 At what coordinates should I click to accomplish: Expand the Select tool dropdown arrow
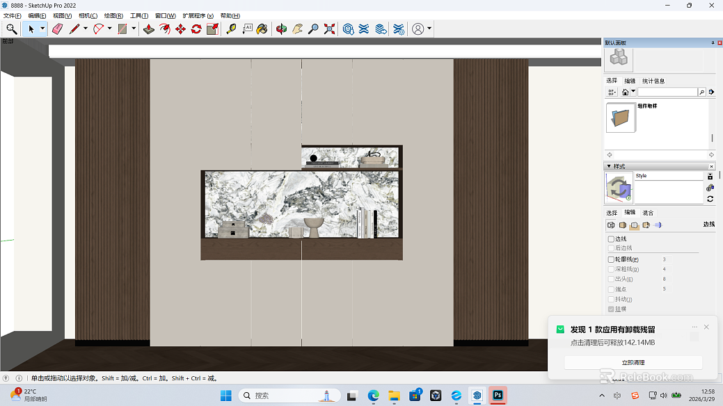(42, 29)
